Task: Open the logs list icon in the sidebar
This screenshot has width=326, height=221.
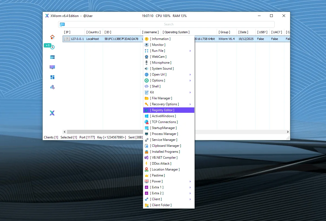Action: (x=52, y=57)
